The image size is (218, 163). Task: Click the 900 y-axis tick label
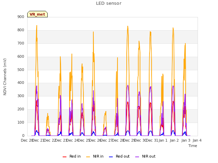coord(21,17)
